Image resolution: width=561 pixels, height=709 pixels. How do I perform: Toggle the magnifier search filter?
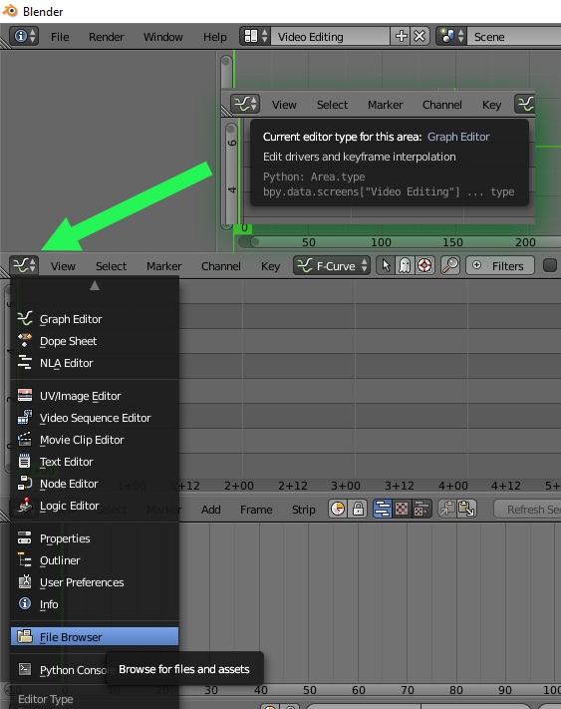[450, 265]
